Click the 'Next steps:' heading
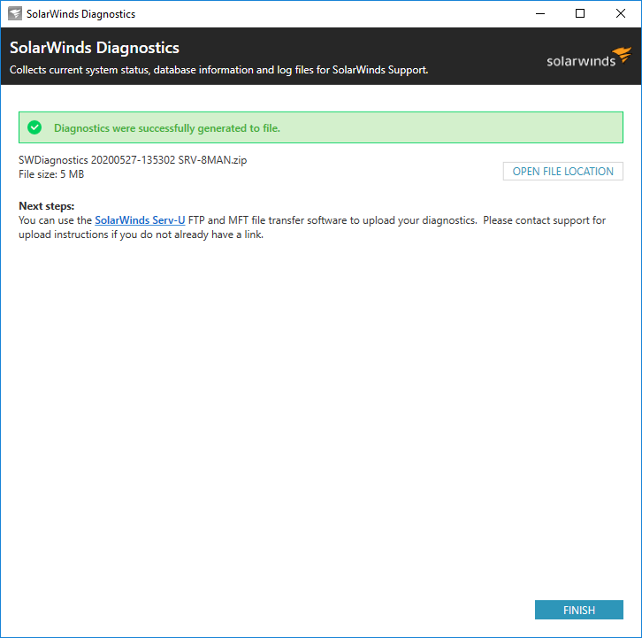 47,205
